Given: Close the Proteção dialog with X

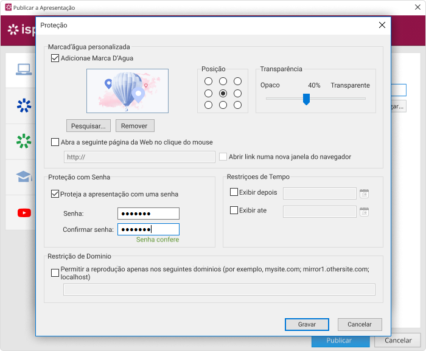Looking at the screenshot, I should point(382,26).
